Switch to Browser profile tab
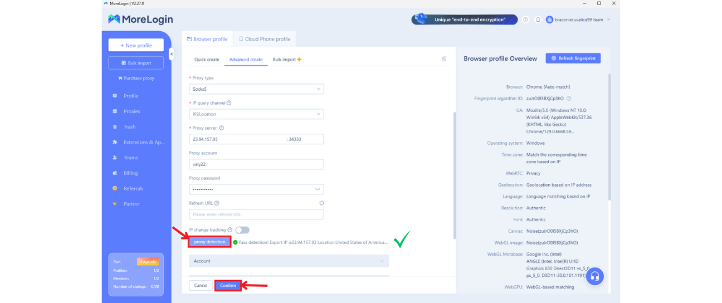The height and width of the screenshot is (303, 722). coord(207,39)
